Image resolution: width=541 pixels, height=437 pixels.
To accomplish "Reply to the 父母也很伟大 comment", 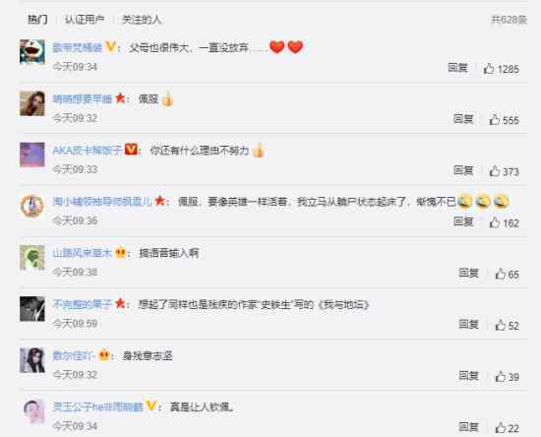I will (x=457, y=68).
